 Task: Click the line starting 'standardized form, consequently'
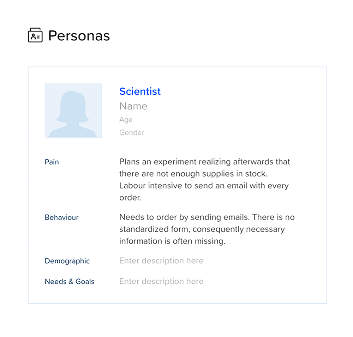(x=202, y=229)
